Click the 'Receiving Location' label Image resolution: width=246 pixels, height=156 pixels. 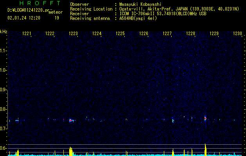91,9
